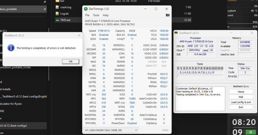Click the Speed value 3199 MT/s
The width and height of the screenshot is (258, 135).
click(104, 31)
